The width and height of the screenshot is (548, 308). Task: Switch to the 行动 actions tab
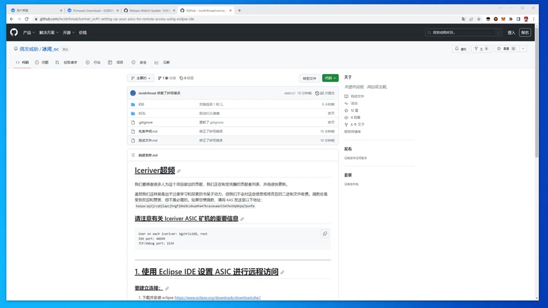pyautogui.click(x=93, y=62)
